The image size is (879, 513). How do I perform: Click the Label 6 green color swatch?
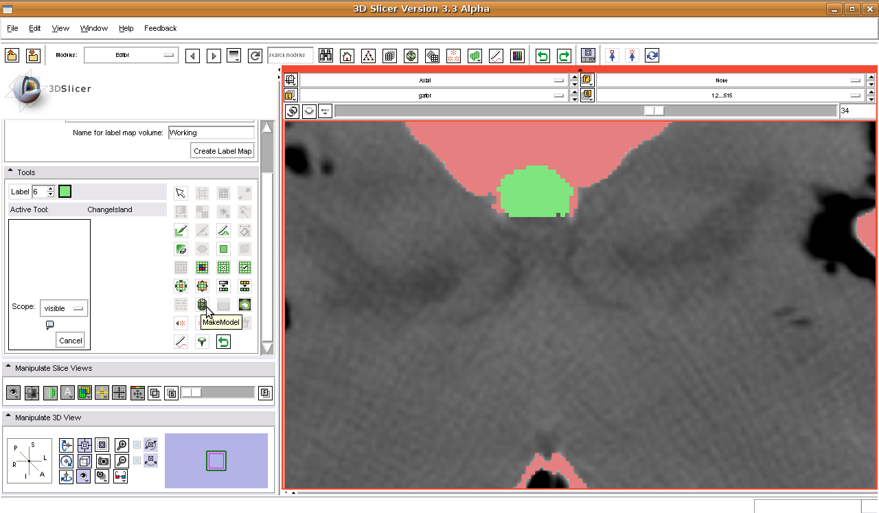pos(65,192)
